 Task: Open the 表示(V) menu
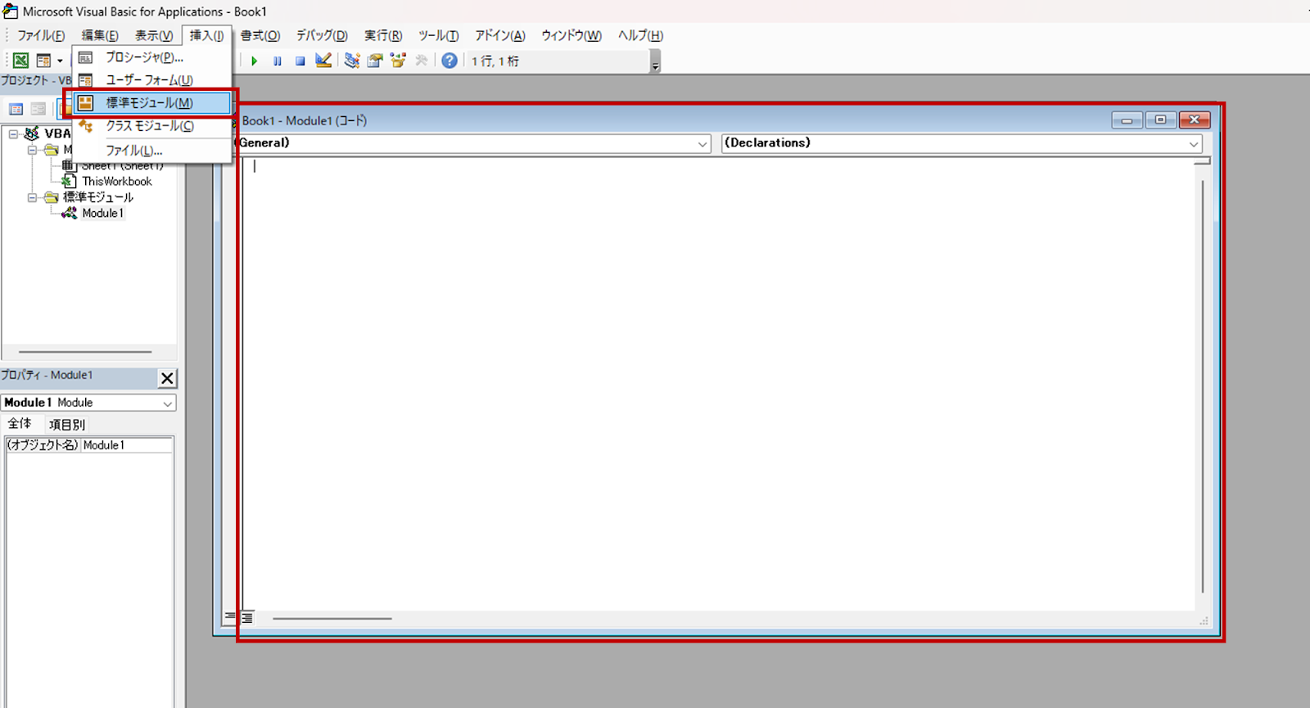[x=154, y=35]
